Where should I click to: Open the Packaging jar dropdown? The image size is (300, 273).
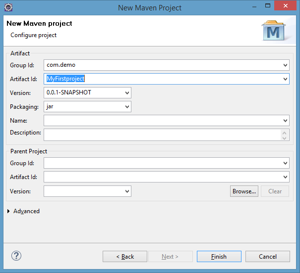click(127, 107)
